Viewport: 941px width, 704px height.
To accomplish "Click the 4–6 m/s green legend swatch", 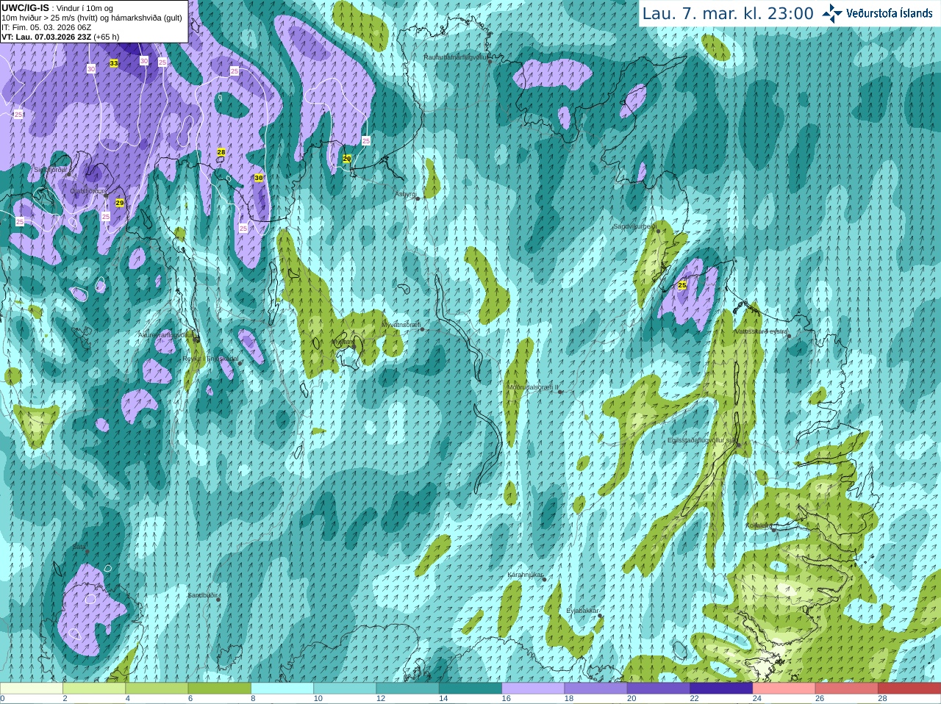I will tap(157, 689).
